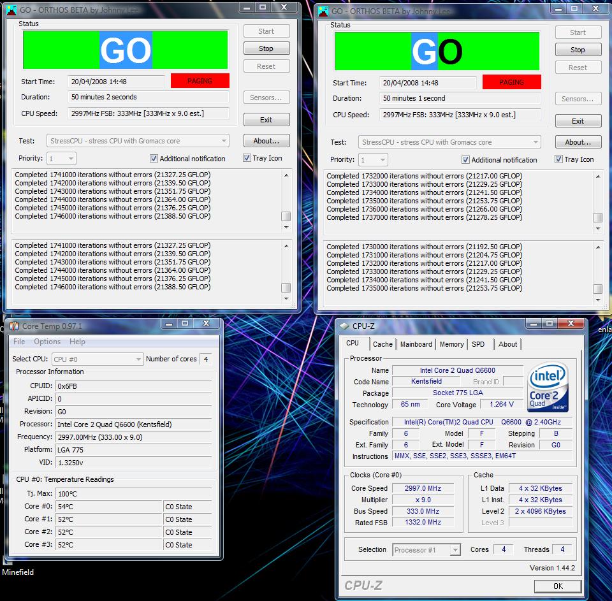
Task: Maximize the right ORTHOS window
Action: (574, 8)
